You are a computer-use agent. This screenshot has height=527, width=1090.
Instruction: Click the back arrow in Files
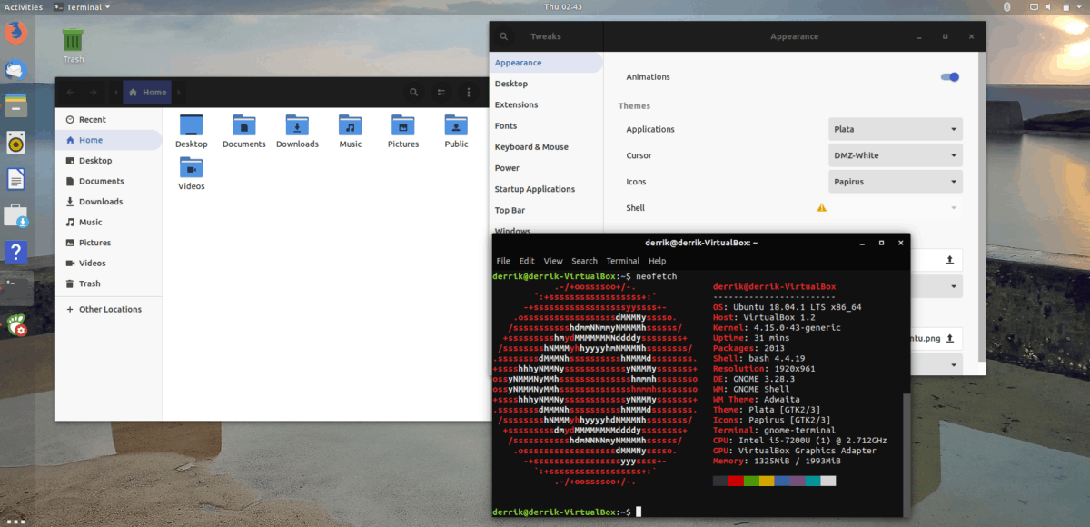click(x=70, y=92)
